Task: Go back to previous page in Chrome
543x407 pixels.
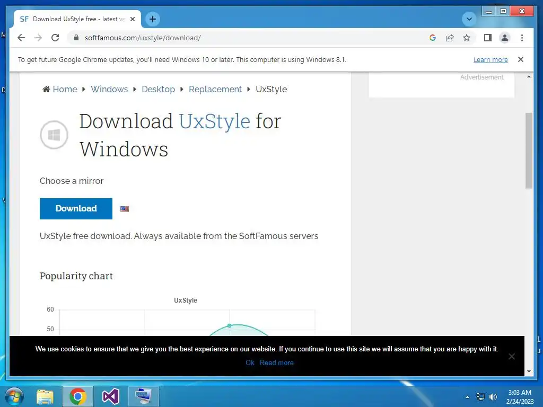Action: coord(21,38)
